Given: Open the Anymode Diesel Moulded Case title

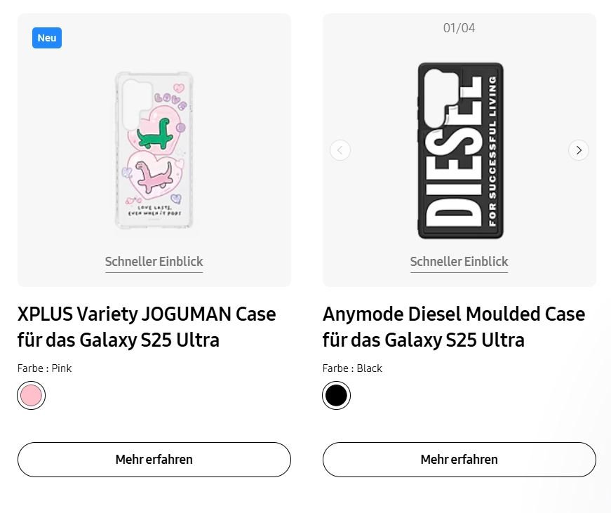Looking at the screenshot, I should pos(453,326).
